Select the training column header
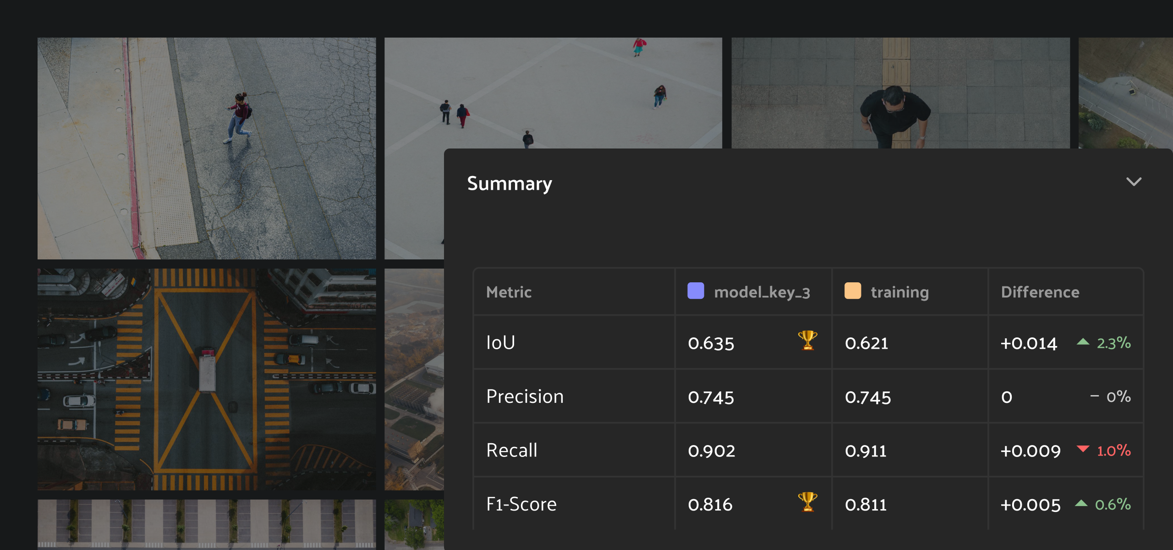 899,292
